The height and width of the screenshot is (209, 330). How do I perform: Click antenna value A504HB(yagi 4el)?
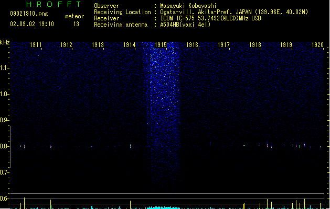tap(185, 25)
